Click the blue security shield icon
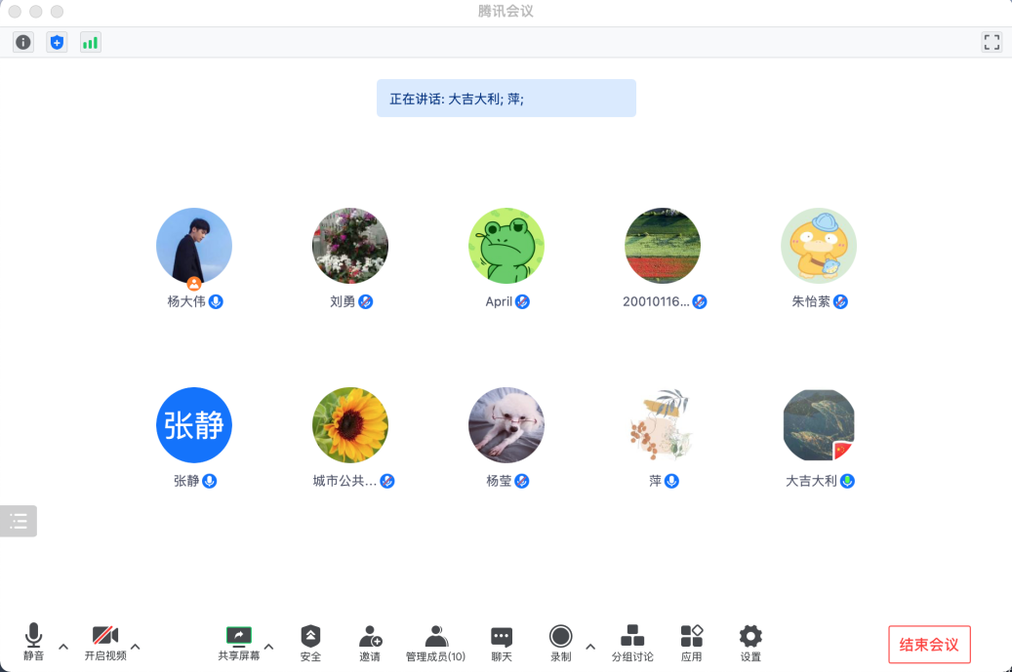The height and width of the screenshot is (672, 1012). tap(57, 42)
